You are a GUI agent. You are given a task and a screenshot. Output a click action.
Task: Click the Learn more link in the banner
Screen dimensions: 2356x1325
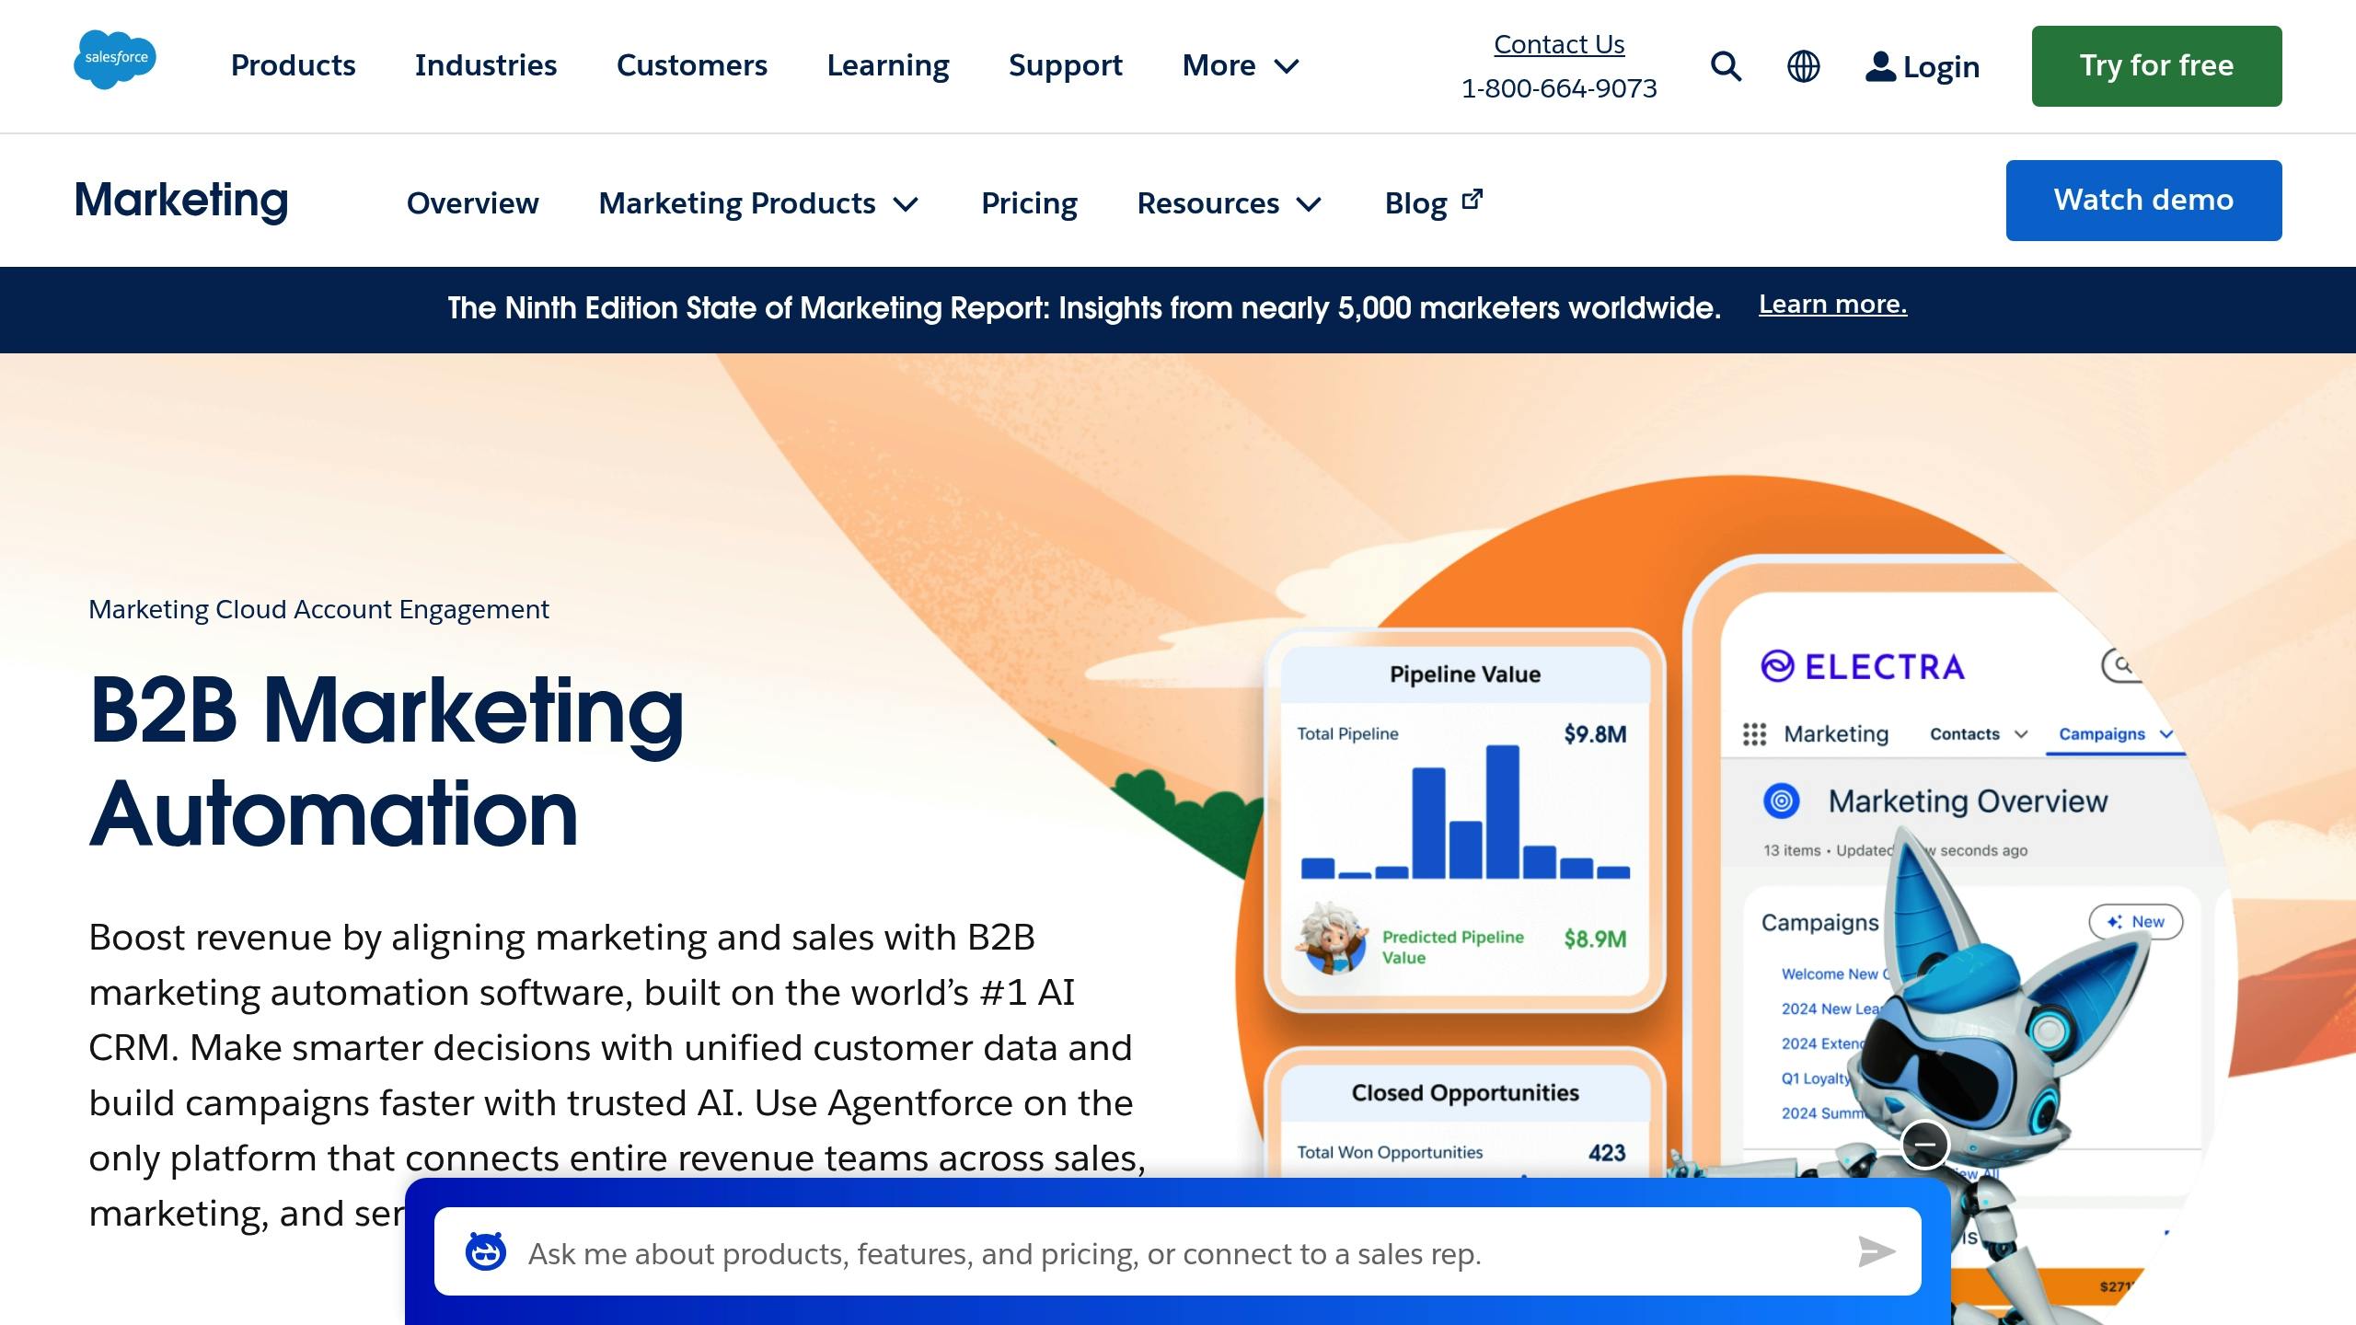[1831, 304]
